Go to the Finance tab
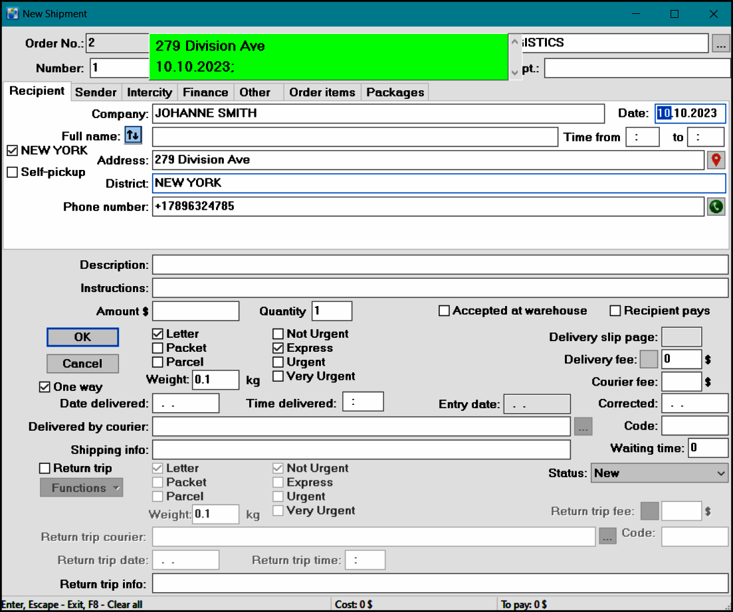This screenshot has width=733, height=612. 205,92
